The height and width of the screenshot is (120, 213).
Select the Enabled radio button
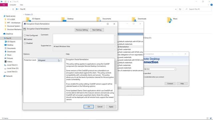point(25,39)
